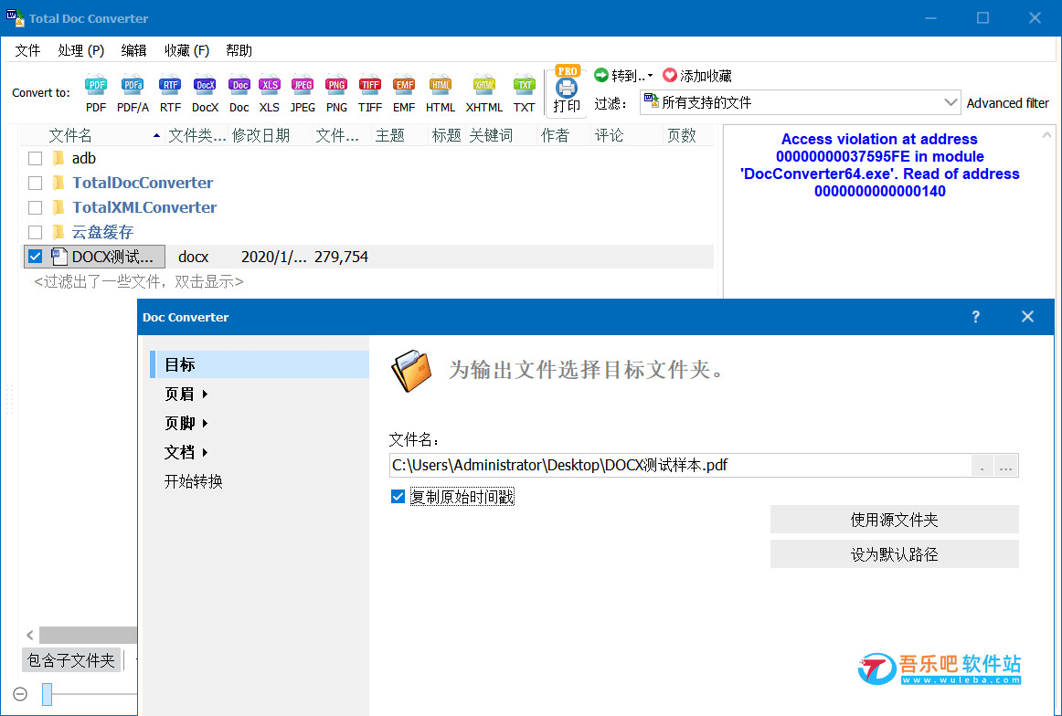Click the 279,754 file size cell
The width and height of the screenshot is (1062, 716).
click(x=342, y=257)
